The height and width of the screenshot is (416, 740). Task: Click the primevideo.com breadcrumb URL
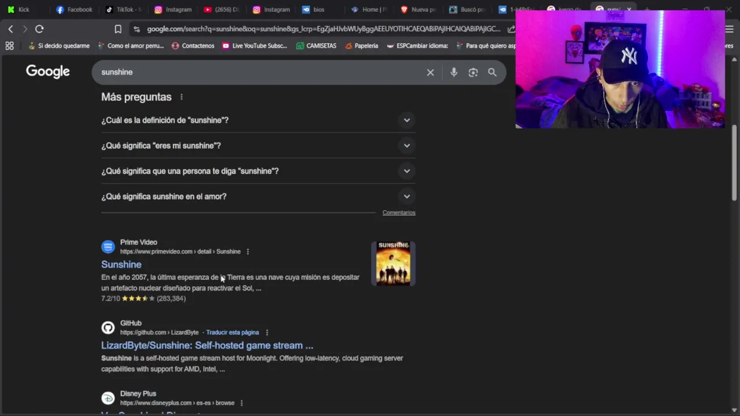point(180,251)
